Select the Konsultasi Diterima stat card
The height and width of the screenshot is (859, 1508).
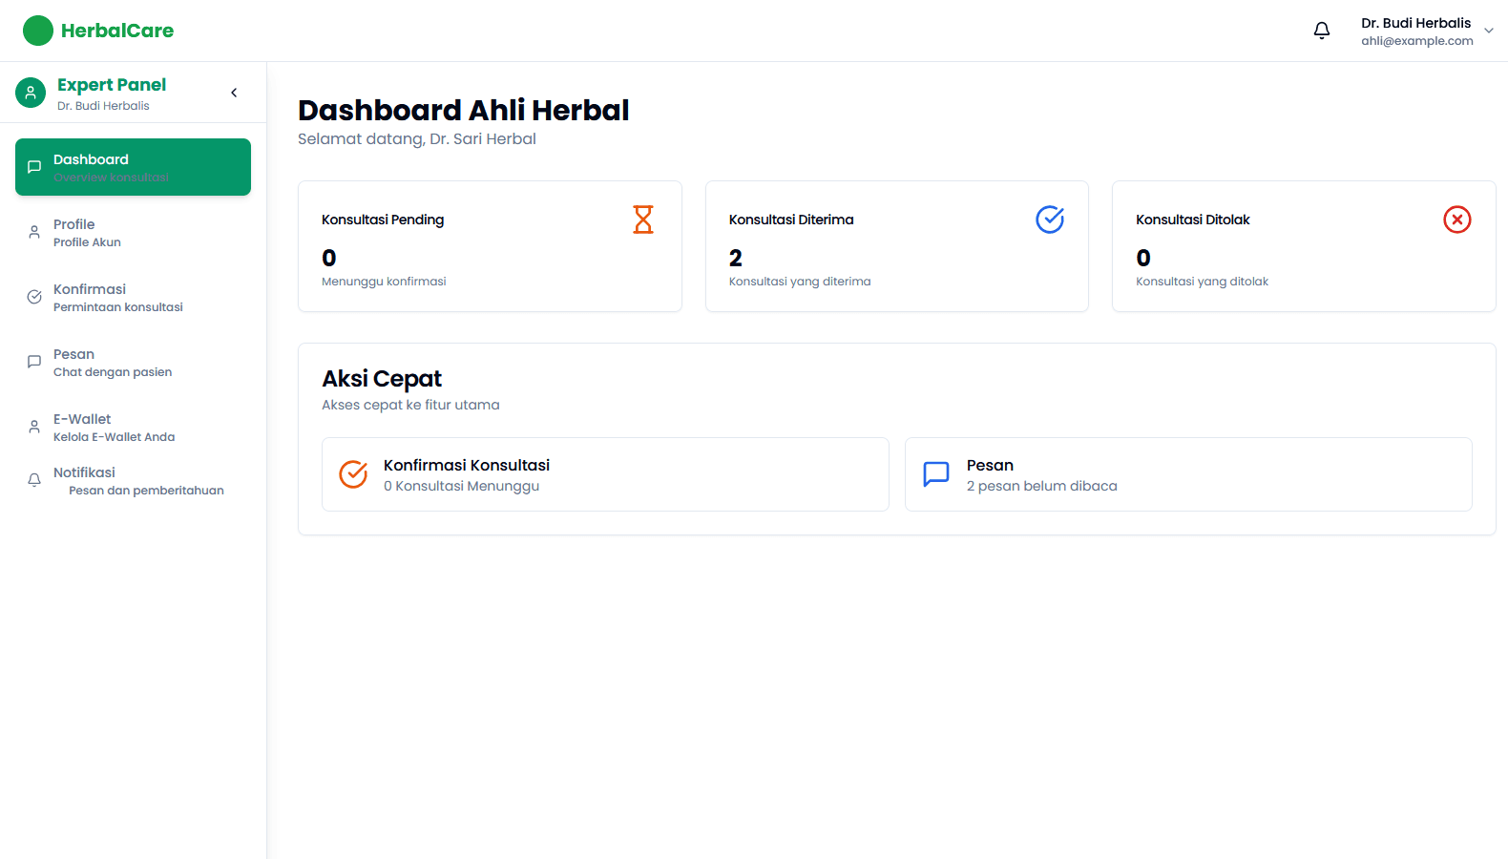(896, 246)
